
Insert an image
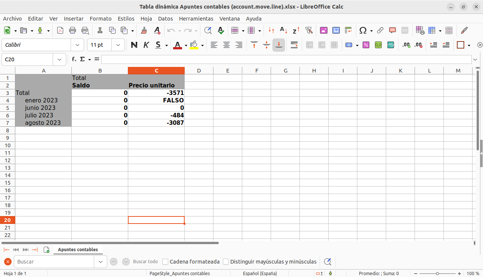pos(324,31)
